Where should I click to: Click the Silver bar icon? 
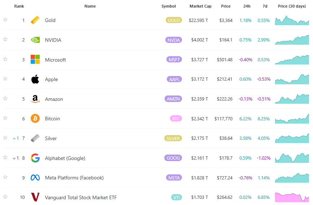[x=35, y=138]
